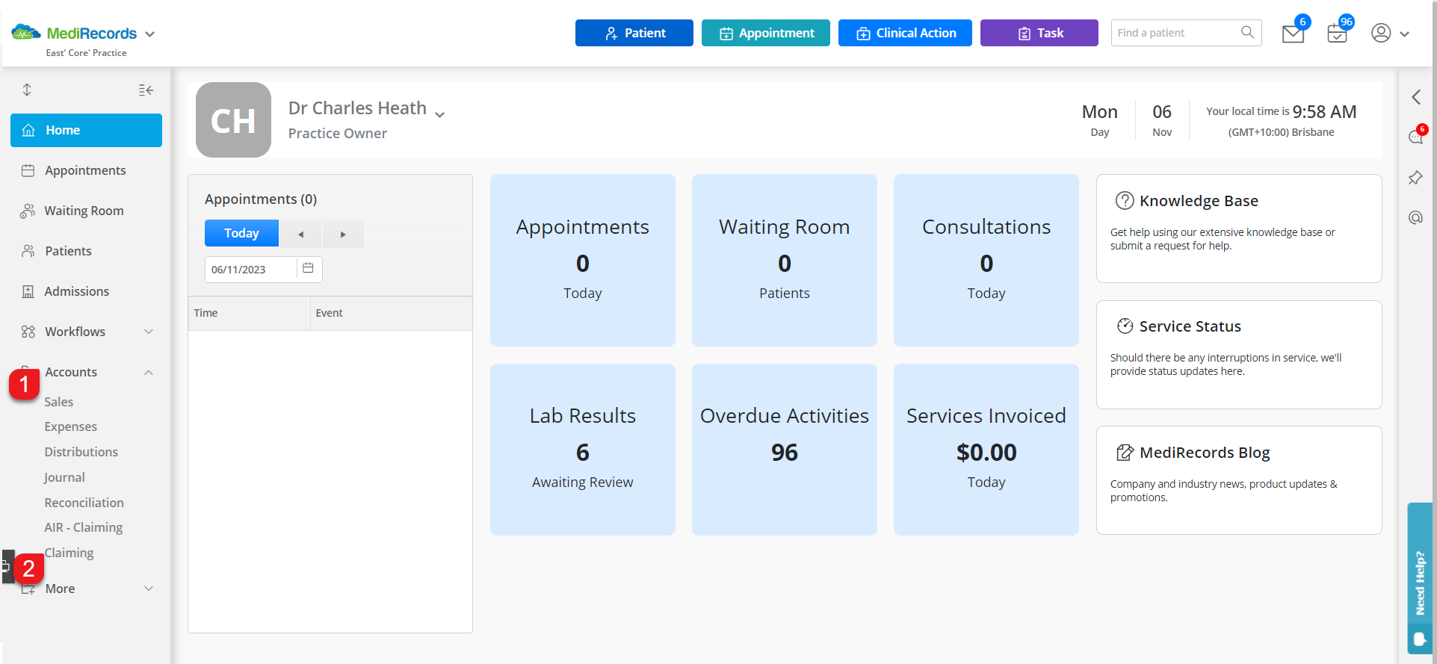Screen dimensions: 1437x664
Task: Open Reconciliation under Accounts
Action: (x=84, y=503)
